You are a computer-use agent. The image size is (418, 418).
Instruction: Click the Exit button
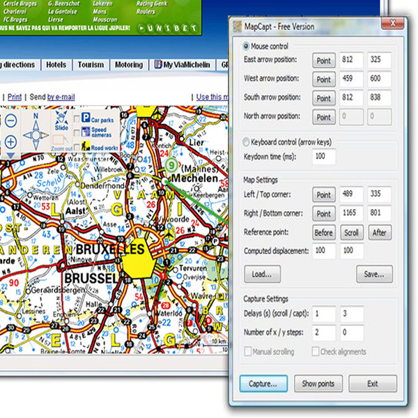tap(373, 384)
